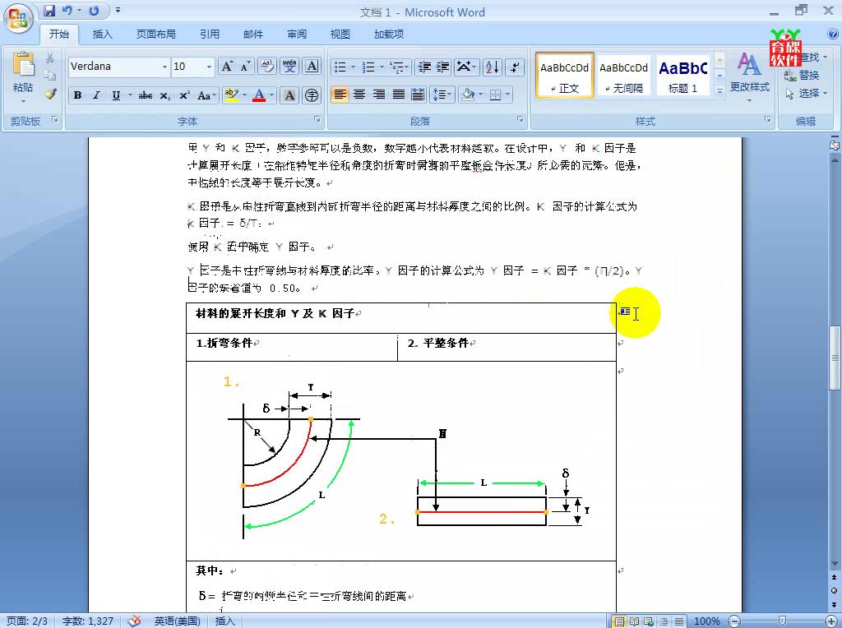Open the Office button menu
Image resolution: width=842 pixels, height=628 pixels.
tap(18, 18)
